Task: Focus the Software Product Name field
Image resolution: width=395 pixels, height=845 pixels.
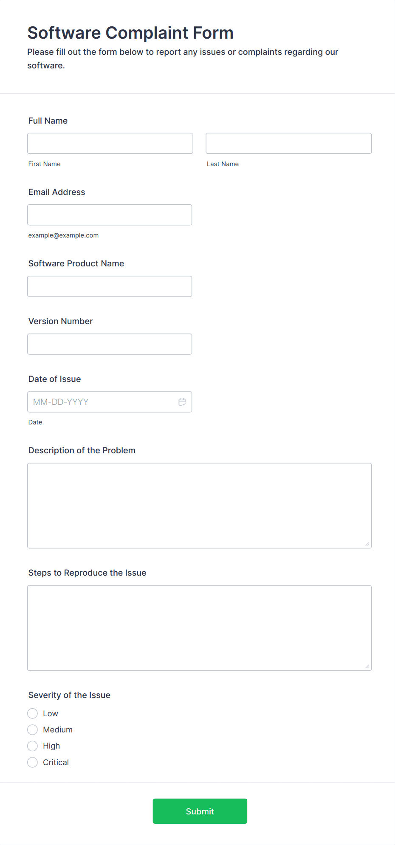Action: coord(110,286)
